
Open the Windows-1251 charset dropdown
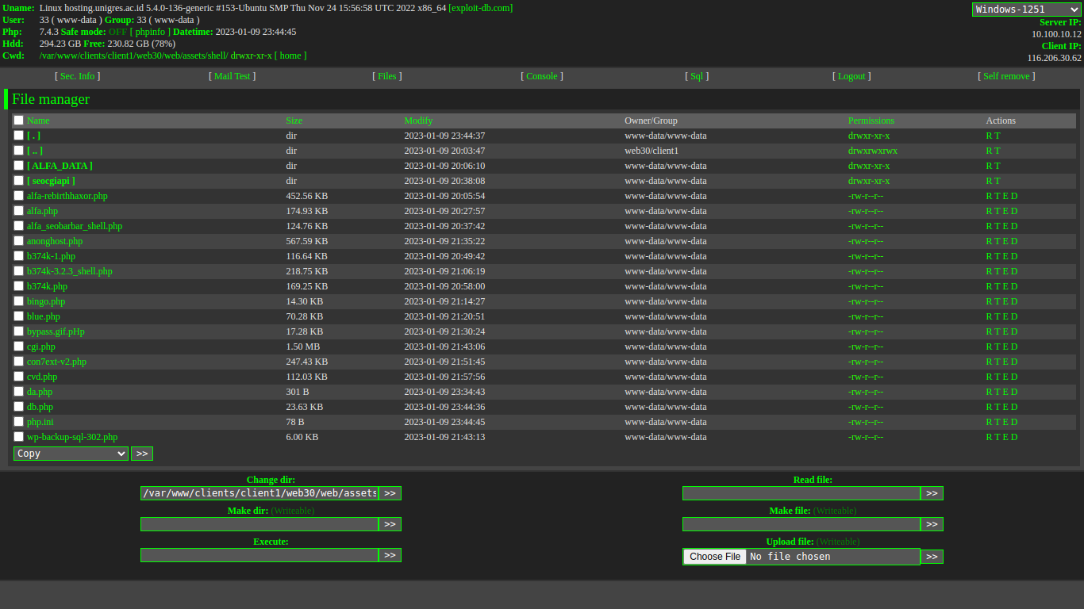pos(1027,10)
